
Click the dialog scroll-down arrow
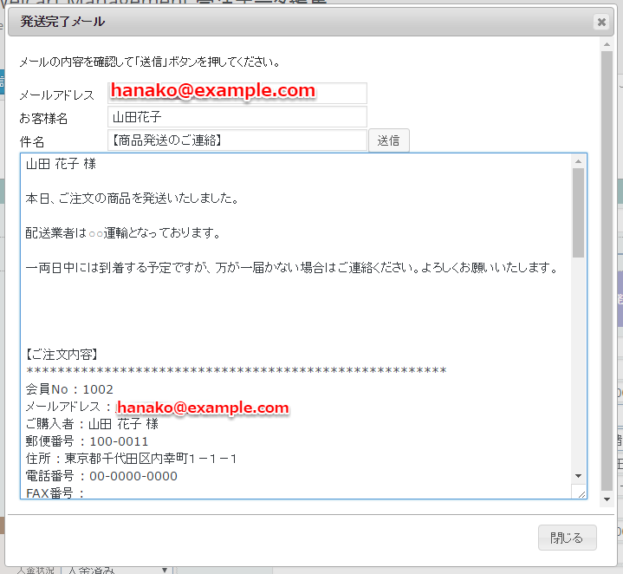tap(607, 499)
